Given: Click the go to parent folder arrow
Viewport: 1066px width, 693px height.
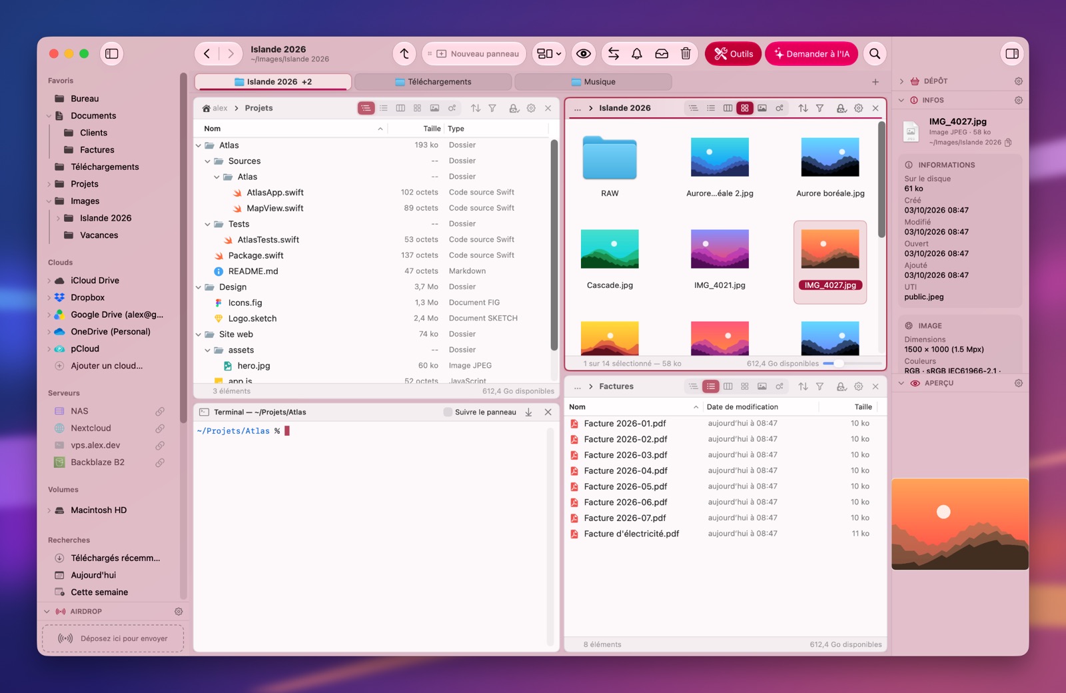Looking at the screenshot, I should [404, 54].
